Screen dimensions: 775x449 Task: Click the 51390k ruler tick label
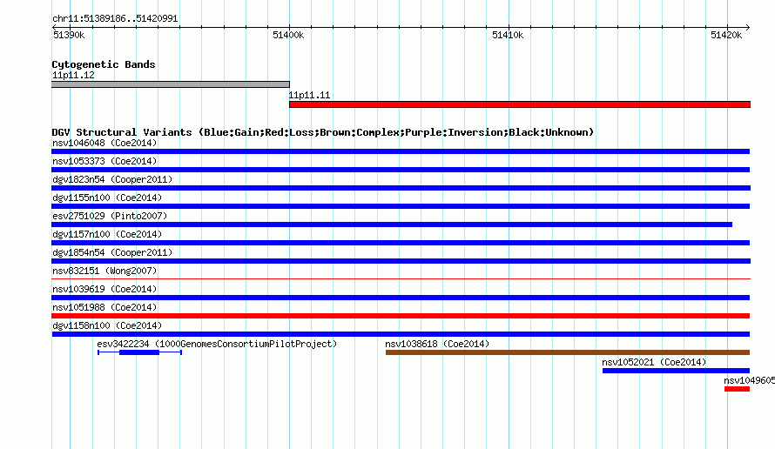(x=69, y=35)
